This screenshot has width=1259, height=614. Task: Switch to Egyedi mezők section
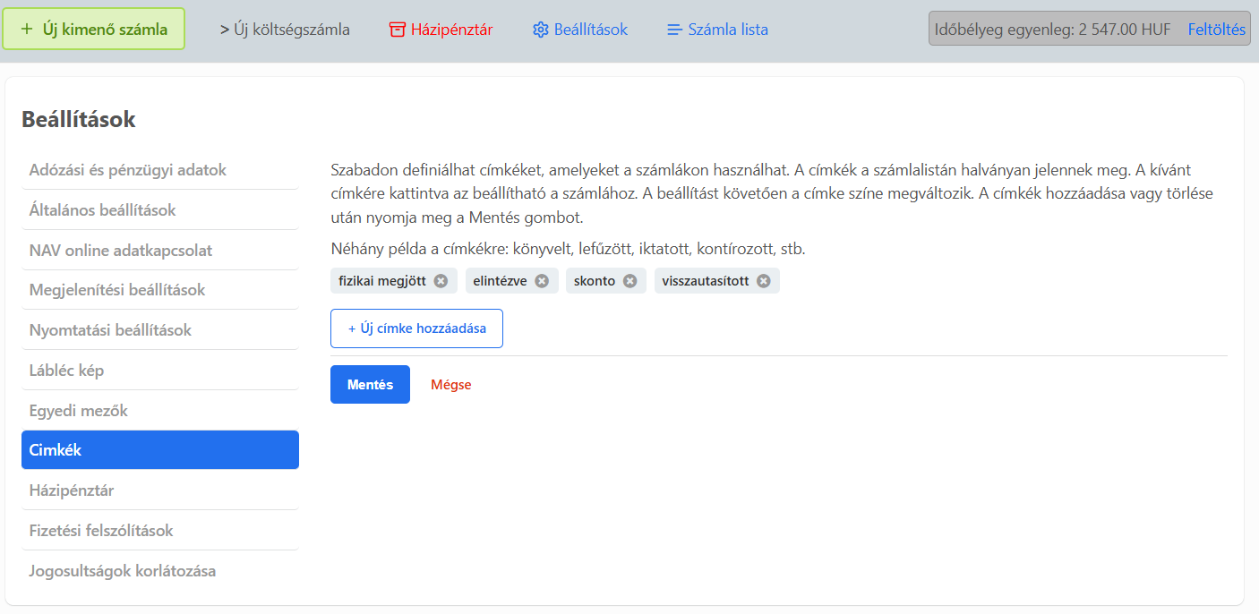click(79, 411)
